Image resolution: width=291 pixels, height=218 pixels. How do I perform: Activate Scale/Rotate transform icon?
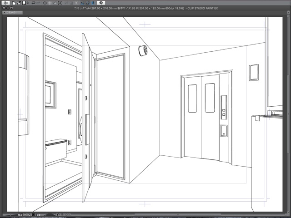pyautogui.click(x=60, y=3)
